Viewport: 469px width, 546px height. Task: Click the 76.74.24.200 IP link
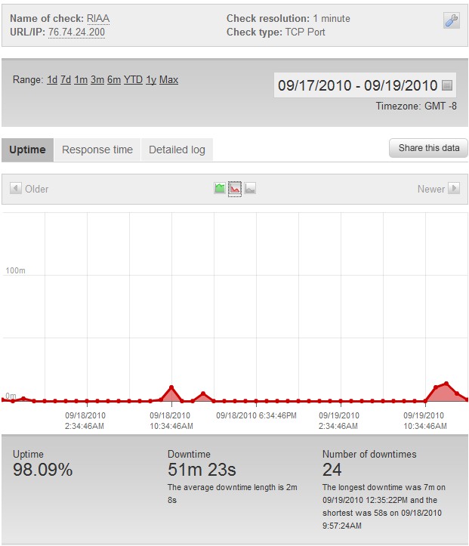click(76, 32)
